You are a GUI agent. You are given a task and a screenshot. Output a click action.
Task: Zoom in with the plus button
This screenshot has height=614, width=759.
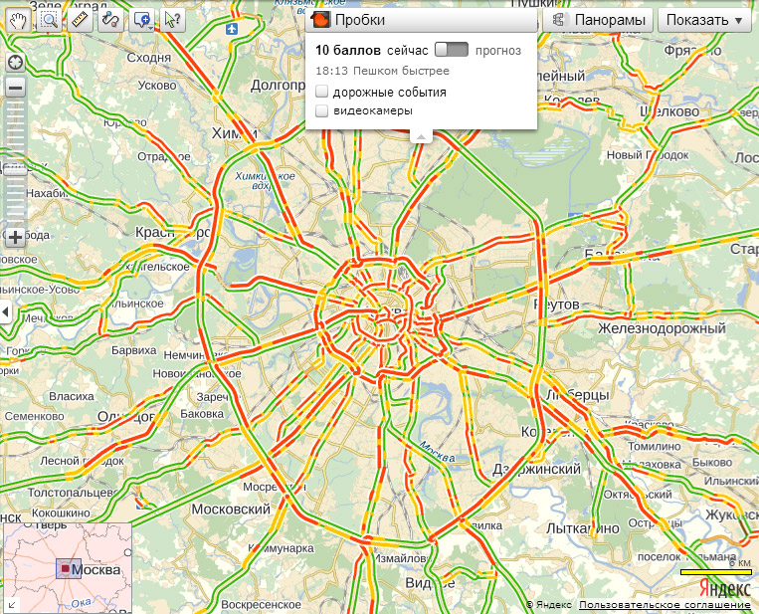(x=15, y=237)
